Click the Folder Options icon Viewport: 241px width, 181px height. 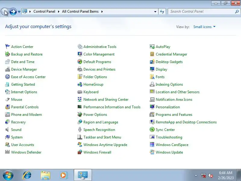point(80,77)
